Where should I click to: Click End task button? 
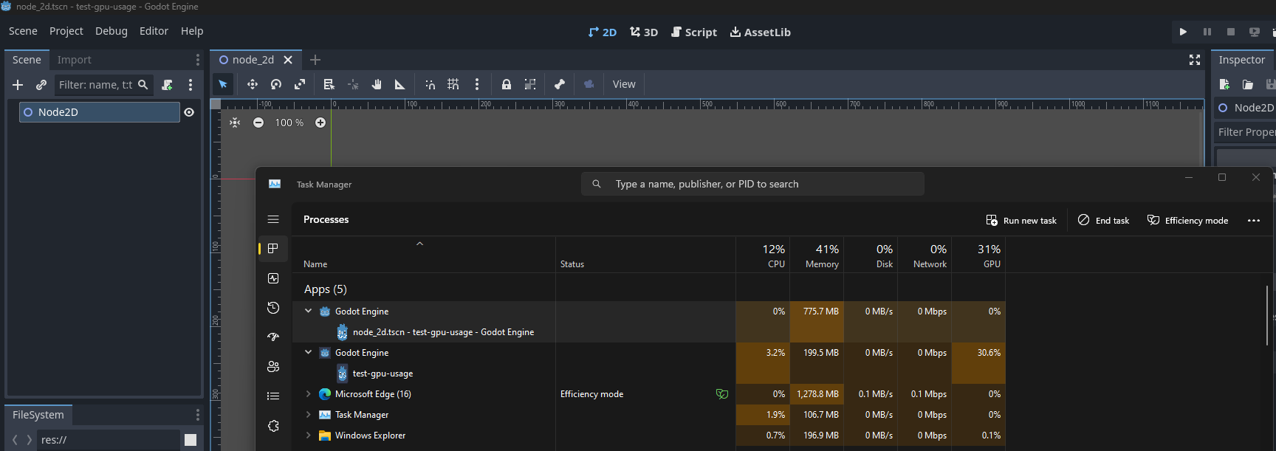pos(1104,221)
